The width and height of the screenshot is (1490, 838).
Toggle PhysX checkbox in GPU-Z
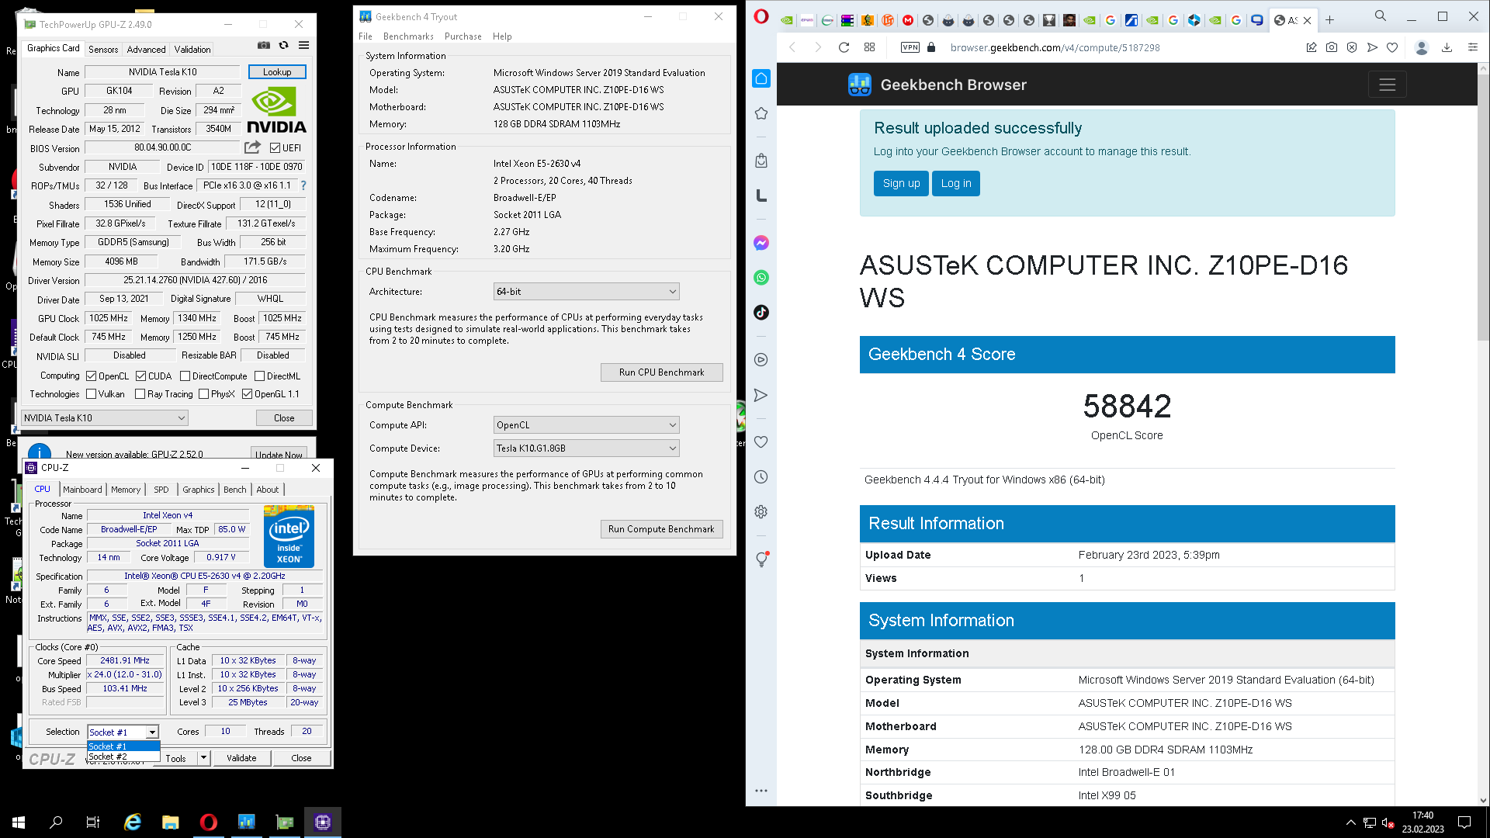coord(203,394)
